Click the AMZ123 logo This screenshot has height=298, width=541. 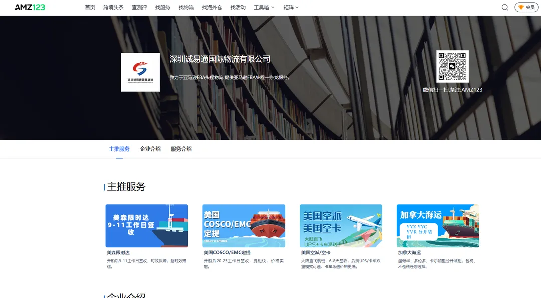coord(30,7)
